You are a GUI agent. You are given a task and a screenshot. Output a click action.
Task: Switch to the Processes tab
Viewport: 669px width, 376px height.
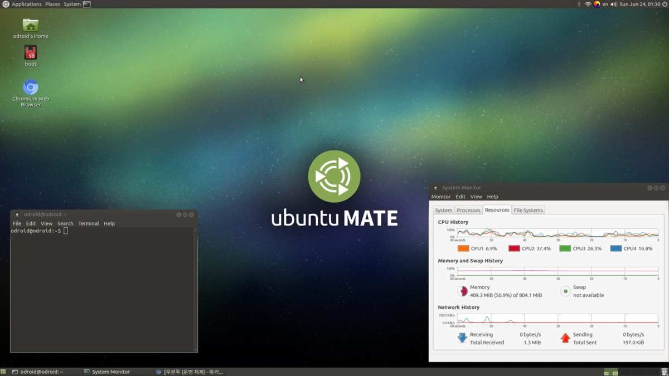tap(468, 210)
